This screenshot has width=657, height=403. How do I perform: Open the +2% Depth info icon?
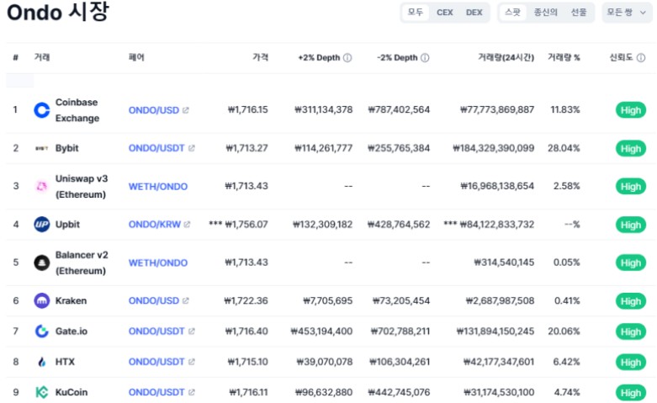click(x=347, y=58)
